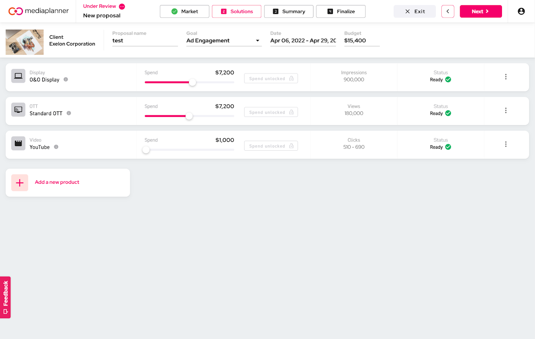Exit the proposal editor
This screenshot has height=339, width=535.
pos(415,11)
